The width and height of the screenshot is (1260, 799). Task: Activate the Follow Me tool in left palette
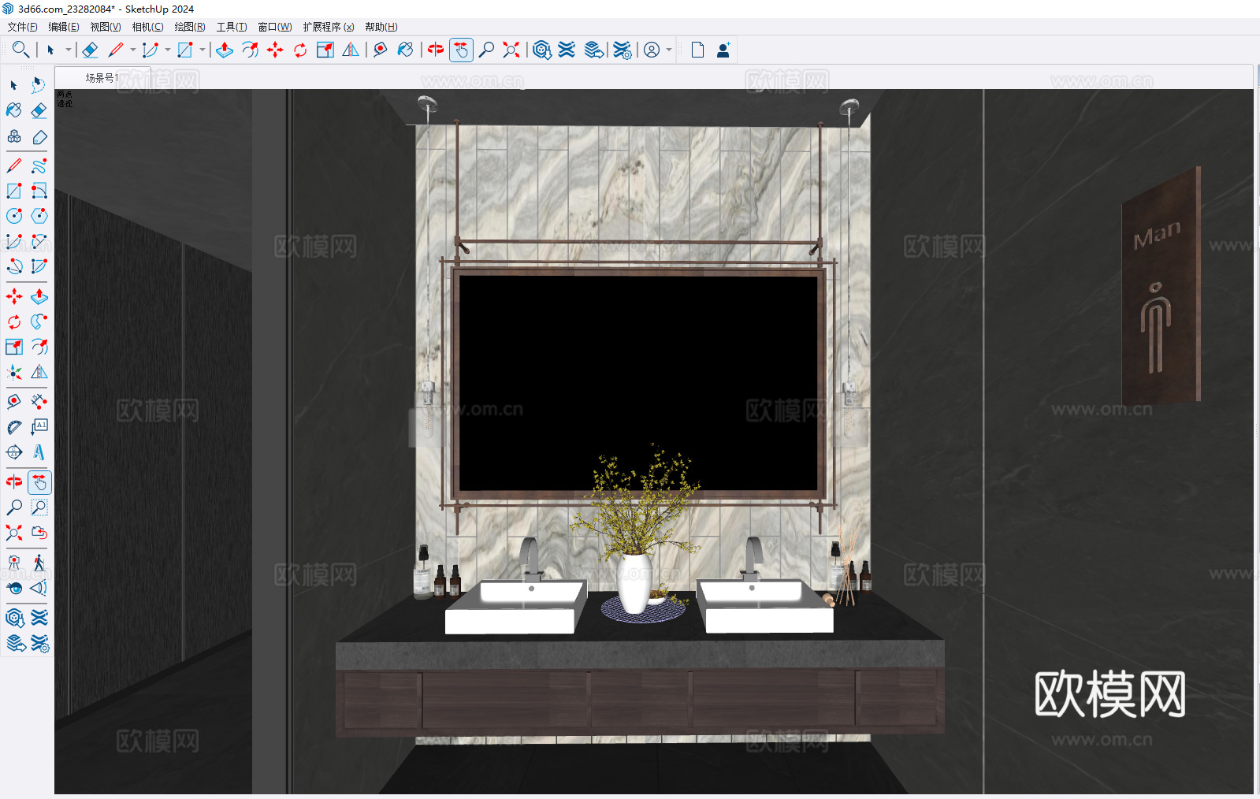39,321
